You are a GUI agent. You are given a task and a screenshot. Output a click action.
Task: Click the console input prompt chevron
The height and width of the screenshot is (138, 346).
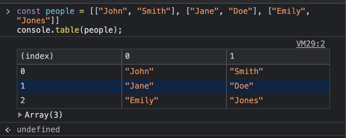8,11
